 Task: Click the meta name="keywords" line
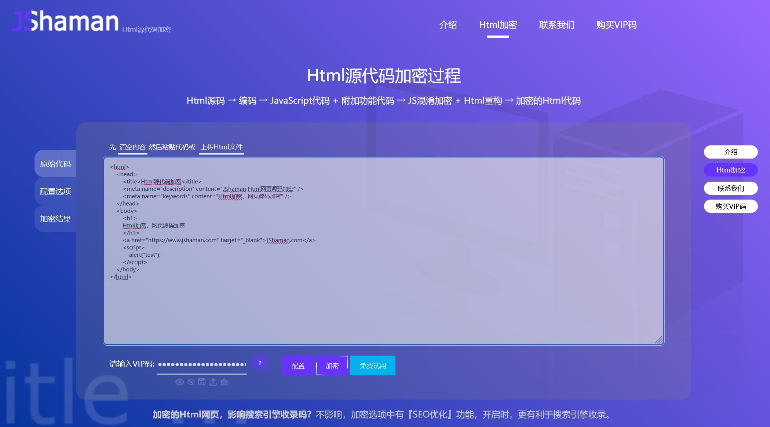pos(207,196)
